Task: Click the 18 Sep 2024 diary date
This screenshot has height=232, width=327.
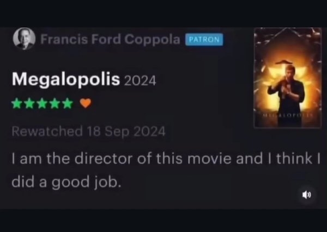Action: [x=126, y=131]
